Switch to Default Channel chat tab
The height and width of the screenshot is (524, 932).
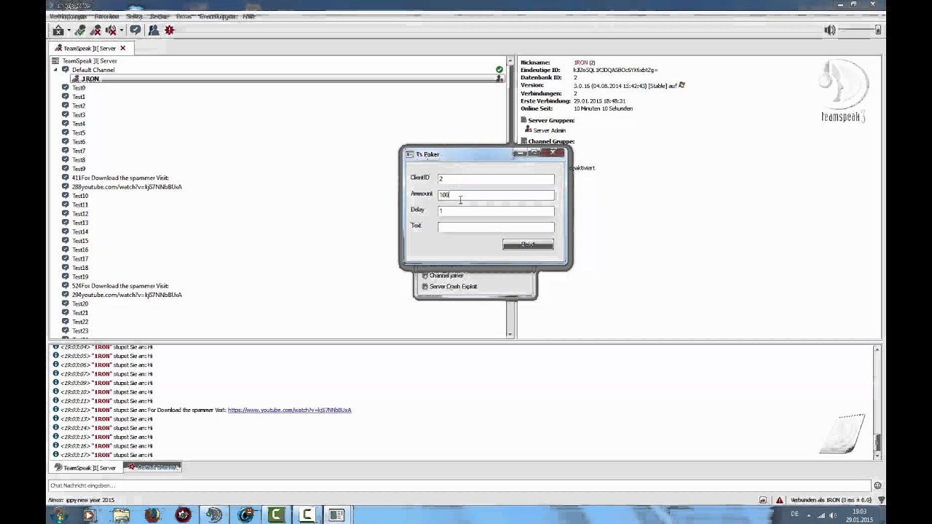click(152, 467)
